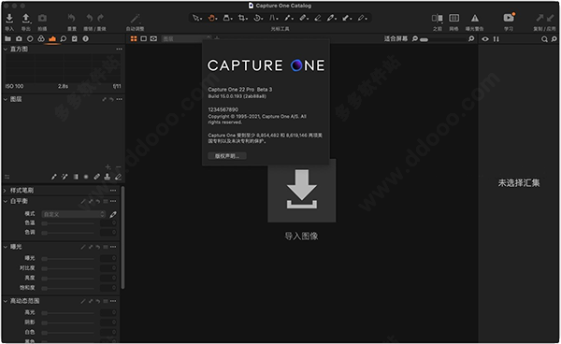
Task: Click the Copy adjustments up-arrow icon
Action: [539, 18]
